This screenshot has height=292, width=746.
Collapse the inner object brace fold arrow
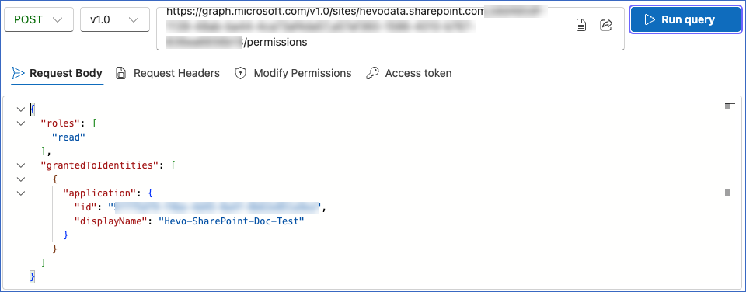pos(20,179)
